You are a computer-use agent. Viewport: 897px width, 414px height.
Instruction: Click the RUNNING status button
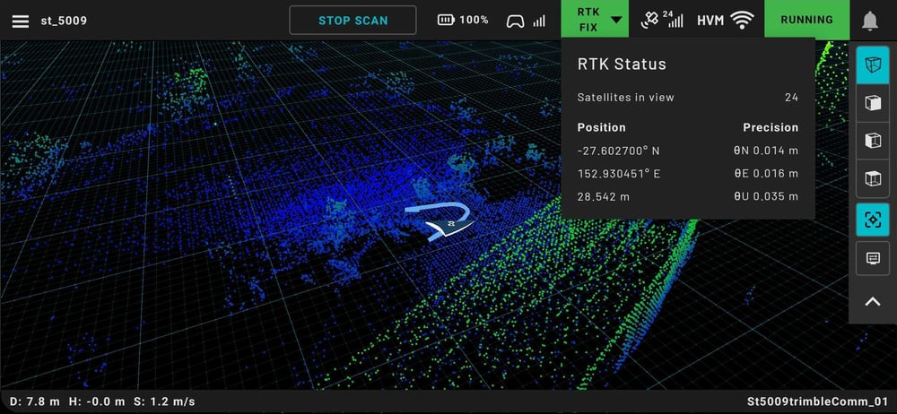806,20
